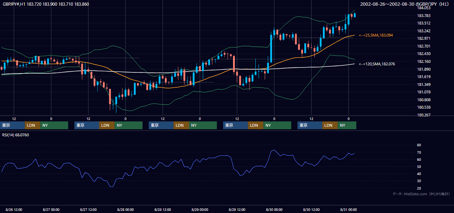Click the RSI scale value 60
The height and width of the screenshot is (213, 454).
(x=419, y=159)
